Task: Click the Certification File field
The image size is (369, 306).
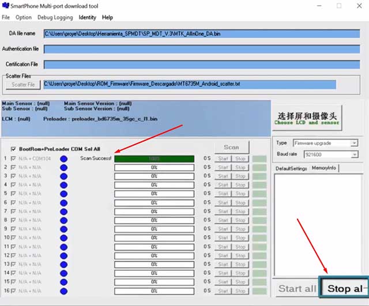Action: [202, 65]
